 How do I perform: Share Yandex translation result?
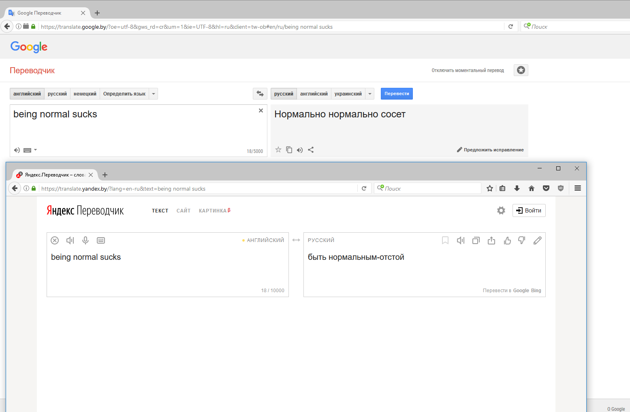tap(491, 240)
